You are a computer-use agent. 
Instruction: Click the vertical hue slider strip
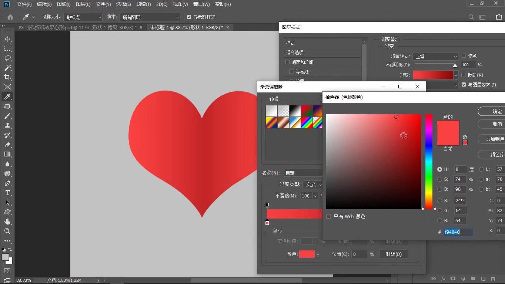coord(429,162)
